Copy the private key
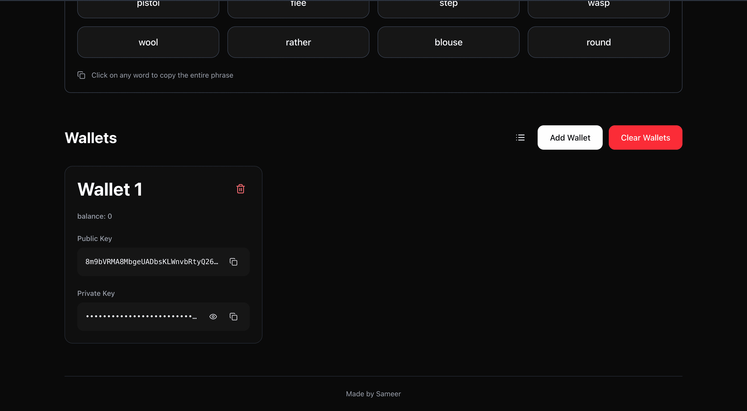The width and height of the screenshot is (747, 411). tap(234, 316)
